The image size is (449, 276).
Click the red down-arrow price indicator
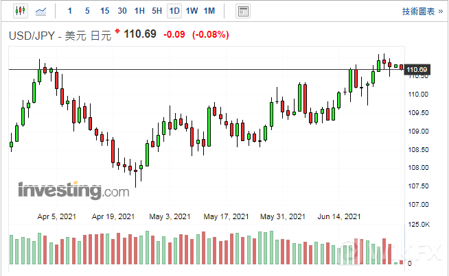(x=118, y=32)
